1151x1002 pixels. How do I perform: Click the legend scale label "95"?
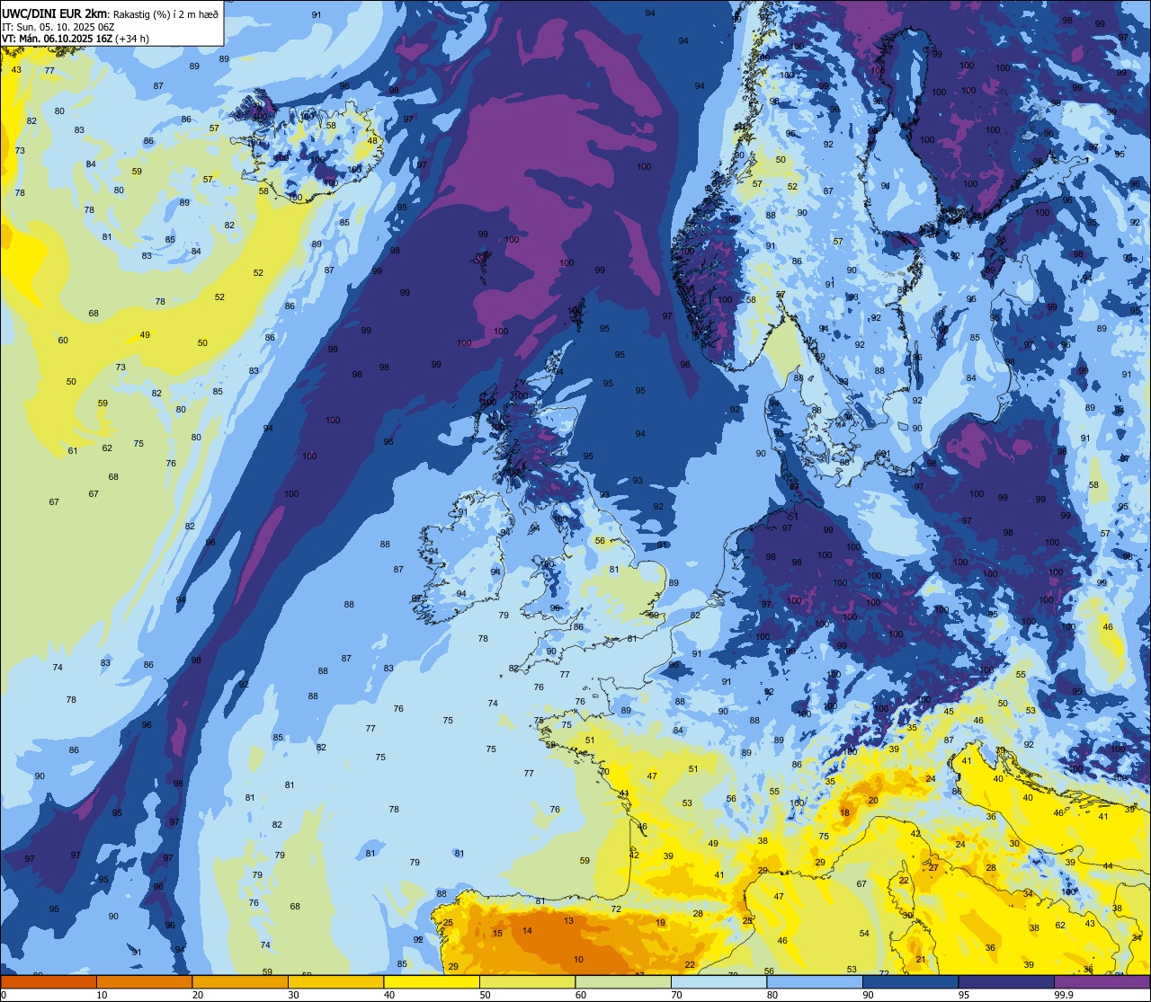click(965, 995)
